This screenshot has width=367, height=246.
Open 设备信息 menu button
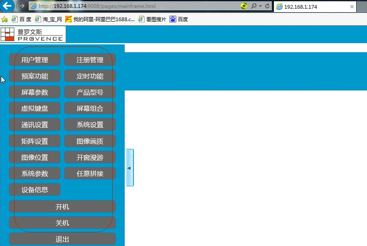pos(34,190)
